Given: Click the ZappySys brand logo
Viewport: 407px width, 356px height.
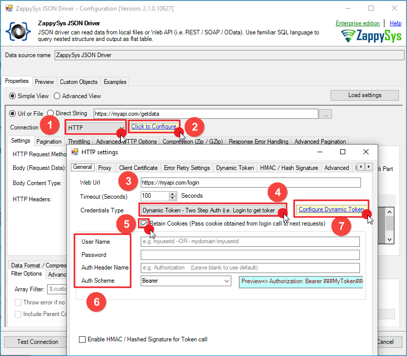Looking at the screenshot, I should 370,36.
